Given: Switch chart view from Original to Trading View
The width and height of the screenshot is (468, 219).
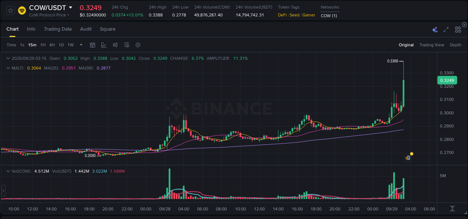Looking at the screenshot, I should tap(432, 44).
